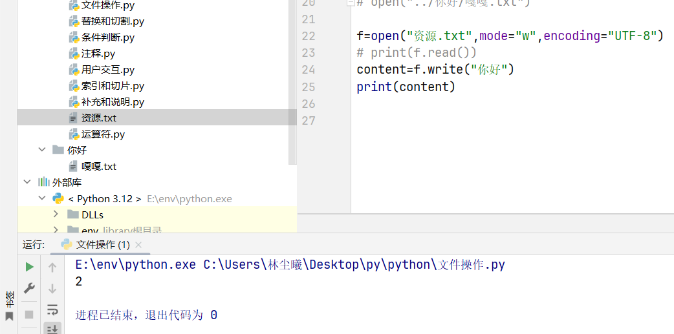
Task: Click scroll-to-end icon in Run toolbar
Action: click(52, 328)
